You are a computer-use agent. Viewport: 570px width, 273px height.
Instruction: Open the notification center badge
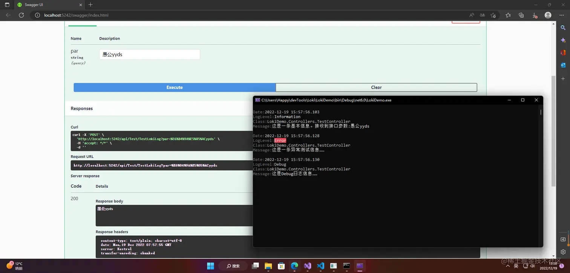[x=561, y=266]
